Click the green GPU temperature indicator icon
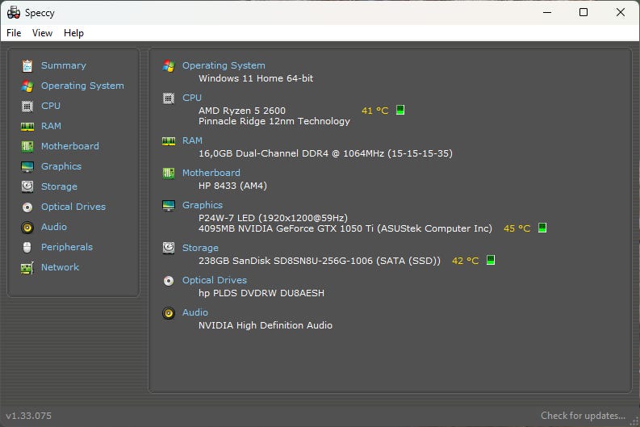The width and height of the screenshot is (640, 427). coord(542,228)
